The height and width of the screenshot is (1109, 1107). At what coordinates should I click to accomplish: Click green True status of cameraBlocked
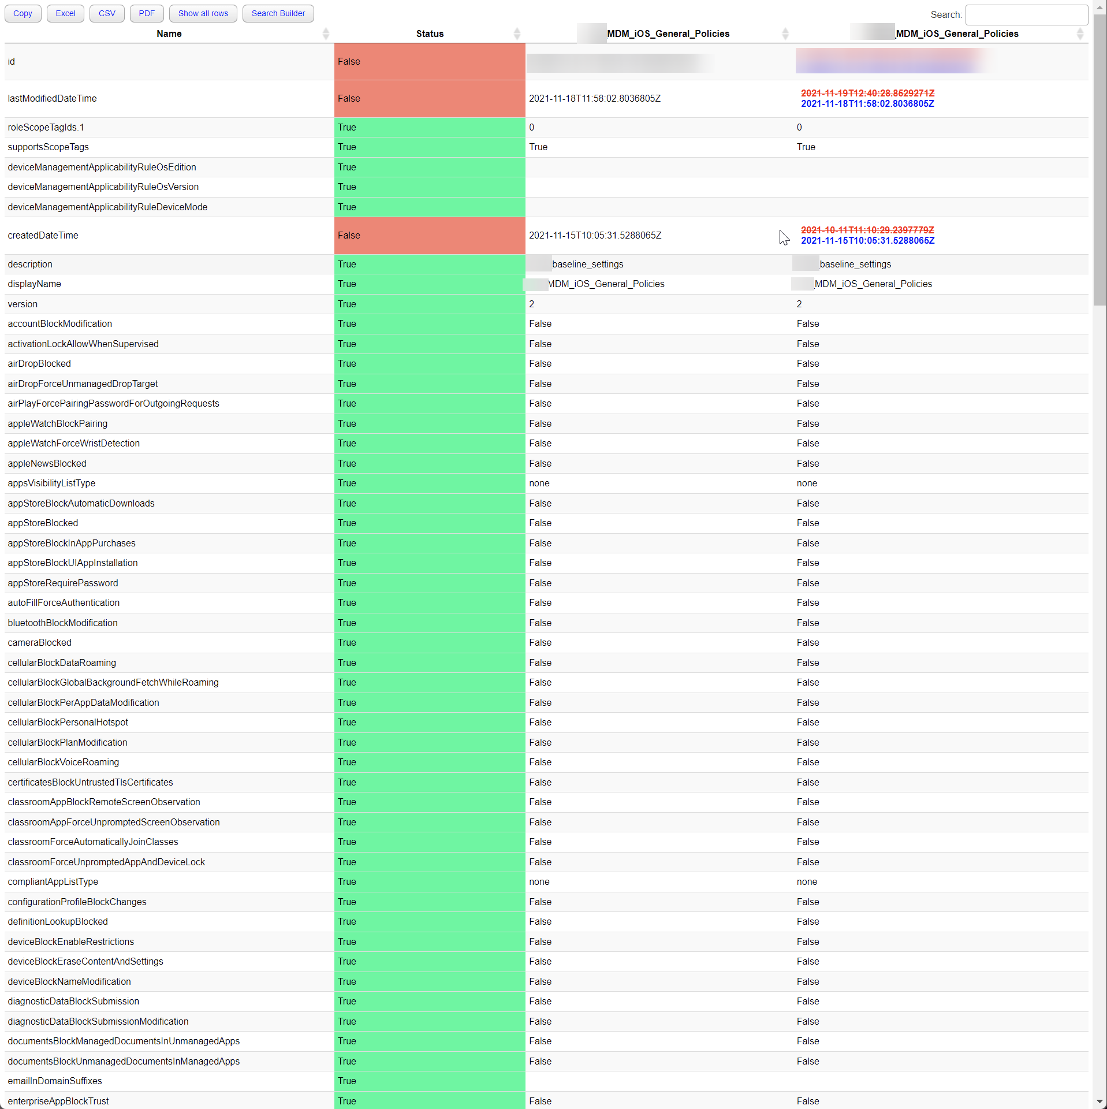pos(429,643)
